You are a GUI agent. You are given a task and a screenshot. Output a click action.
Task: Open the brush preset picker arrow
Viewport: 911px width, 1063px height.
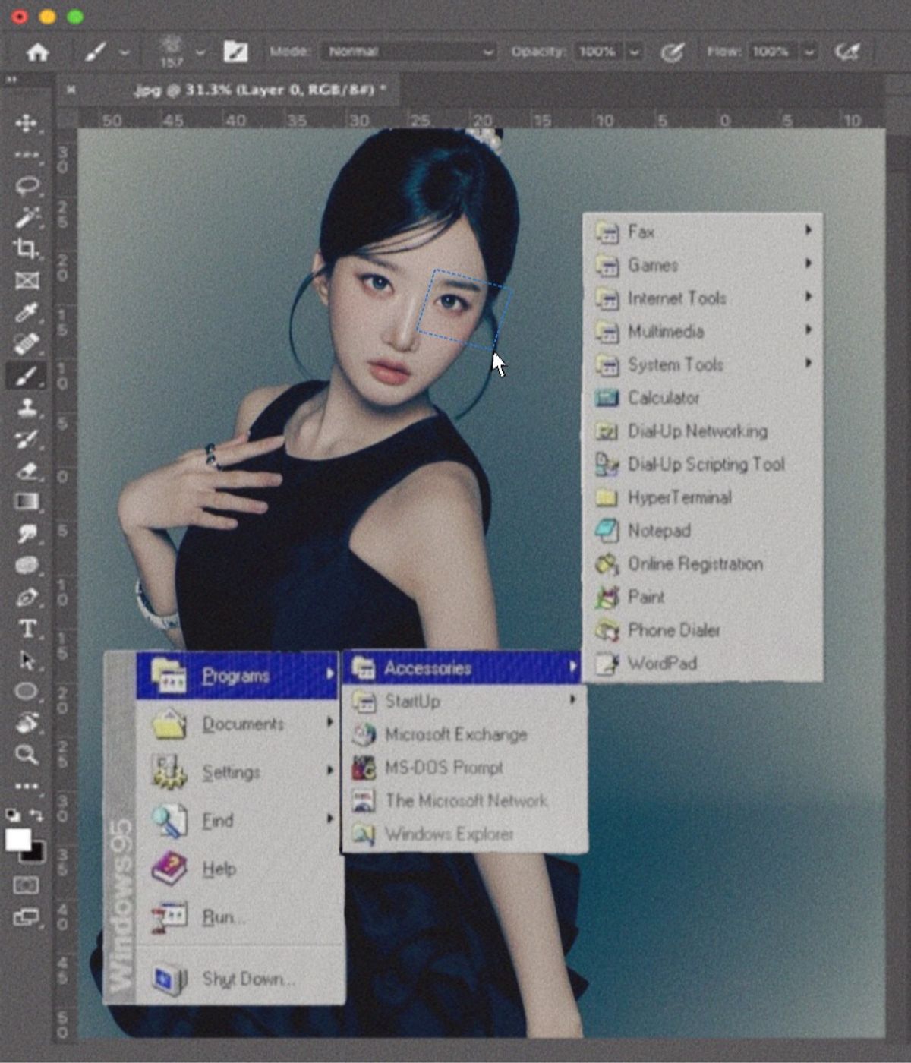pyautogui.click(x=200, y=52)
